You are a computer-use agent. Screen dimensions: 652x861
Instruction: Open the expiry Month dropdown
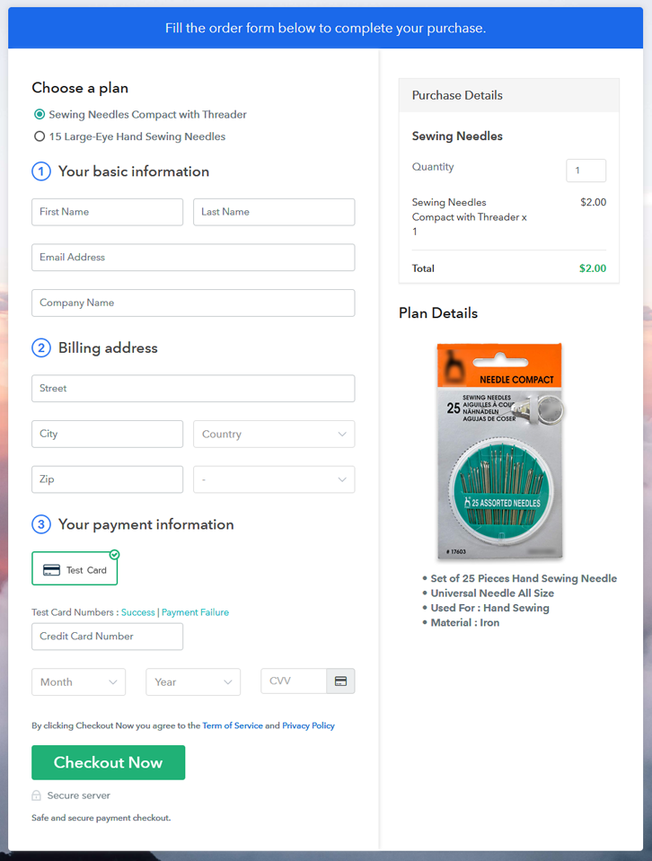[78, 682]
